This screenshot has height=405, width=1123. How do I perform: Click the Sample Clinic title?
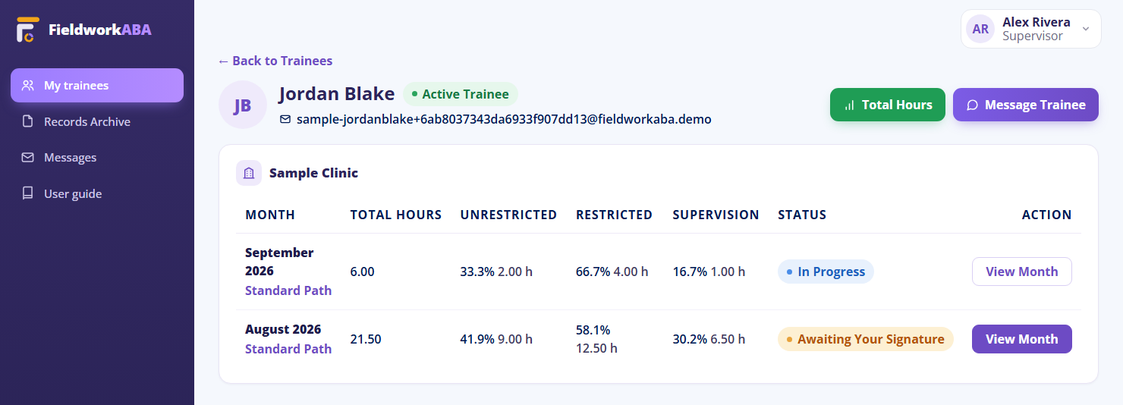click(x=313, y=173)
